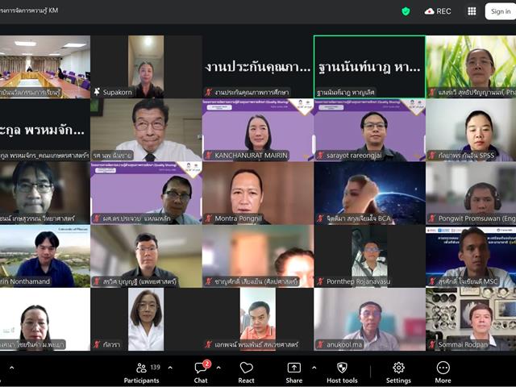Open the grid view layout icon
The image size is (516, 387).
[x=472, y=11]
